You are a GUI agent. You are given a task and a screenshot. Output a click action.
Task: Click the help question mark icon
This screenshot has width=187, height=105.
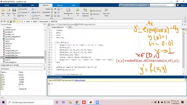pos(144,5)
